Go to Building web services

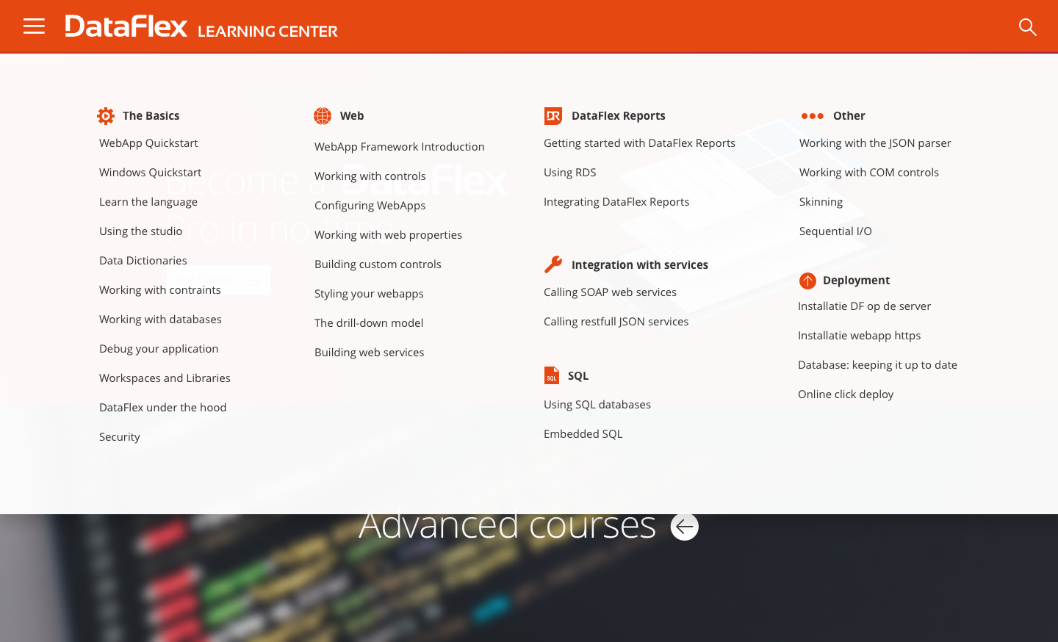tap(369, 353)
